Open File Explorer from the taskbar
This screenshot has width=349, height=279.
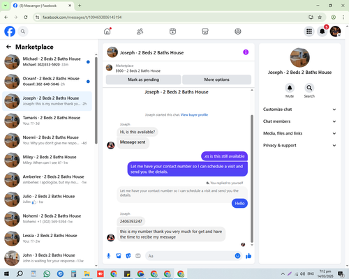[x=87, y=273]
